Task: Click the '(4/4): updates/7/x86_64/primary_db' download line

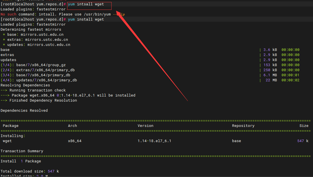Action: coord(39,80)
